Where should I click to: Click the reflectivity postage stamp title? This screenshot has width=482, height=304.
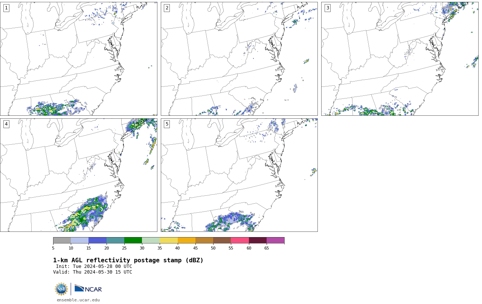(128, 260)
